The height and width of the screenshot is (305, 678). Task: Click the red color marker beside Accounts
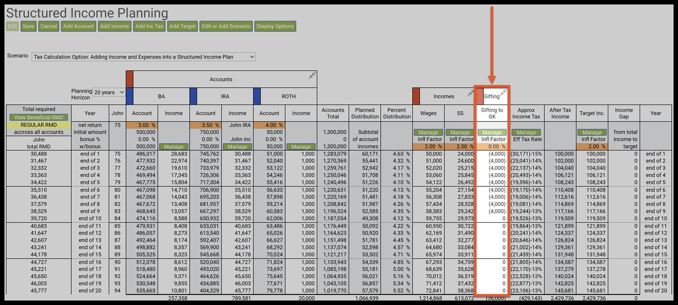[x=129, y=79]
